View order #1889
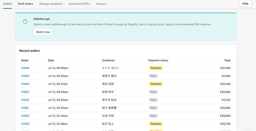 [x=25, y=124]
